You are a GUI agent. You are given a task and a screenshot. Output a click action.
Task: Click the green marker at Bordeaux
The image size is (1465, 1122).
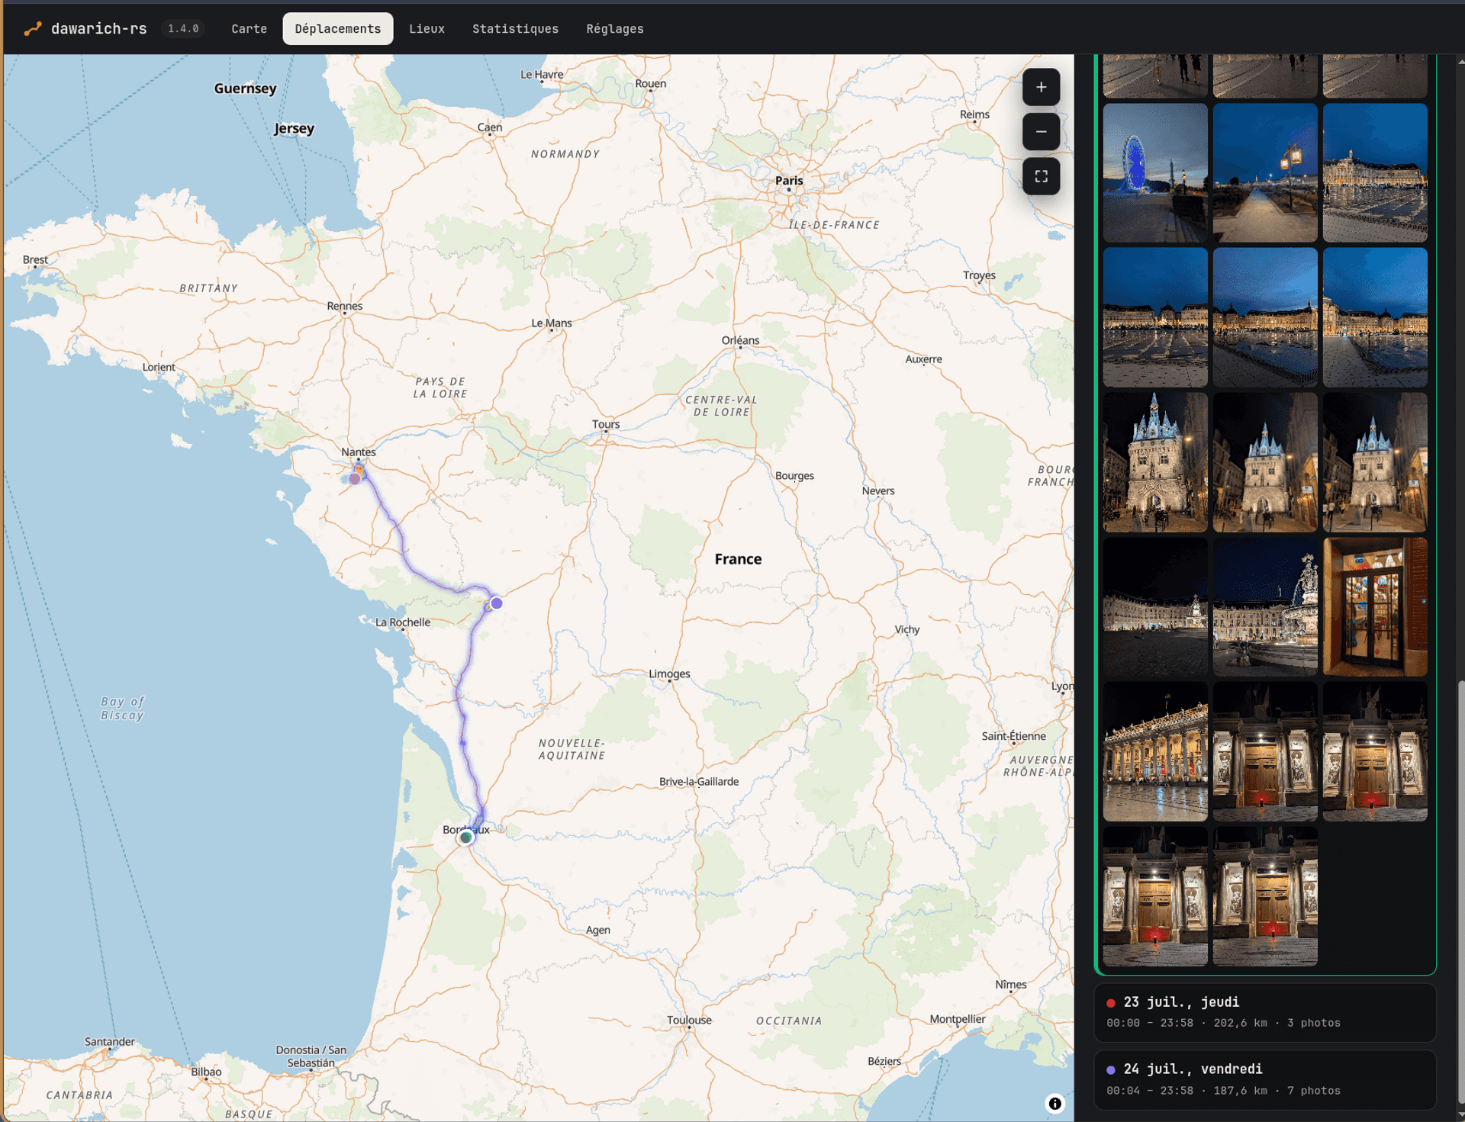[465, 837]
